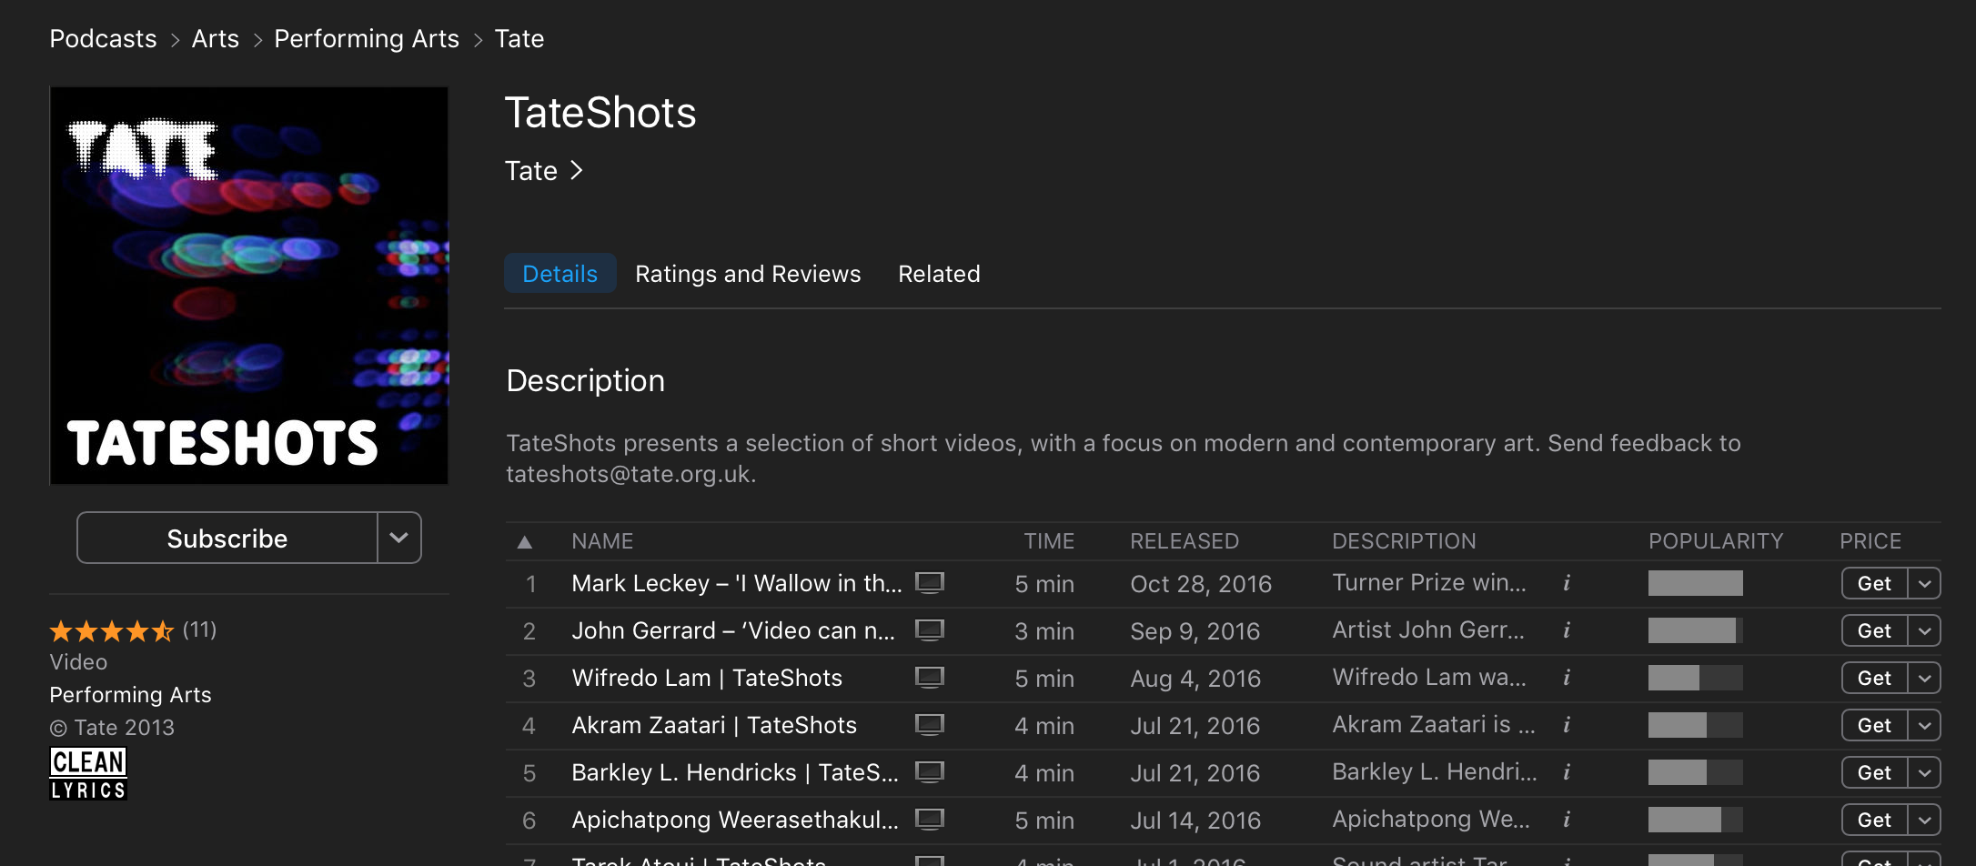Open Get options arrow for Akram Zaatari
The height and width of the screenshot is (866, 1976).
coord(1924,725)
